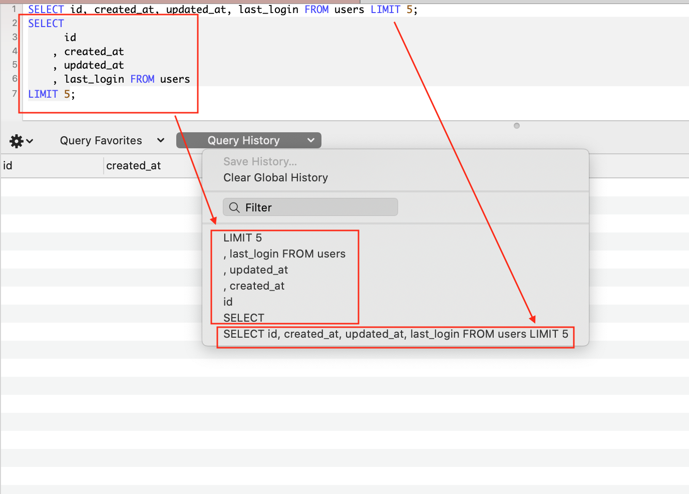The width and height of the screenshot is (689, 494).
Task: Click 'last_login FROM users' on editor line 6
Action: [x=127, y=79]
